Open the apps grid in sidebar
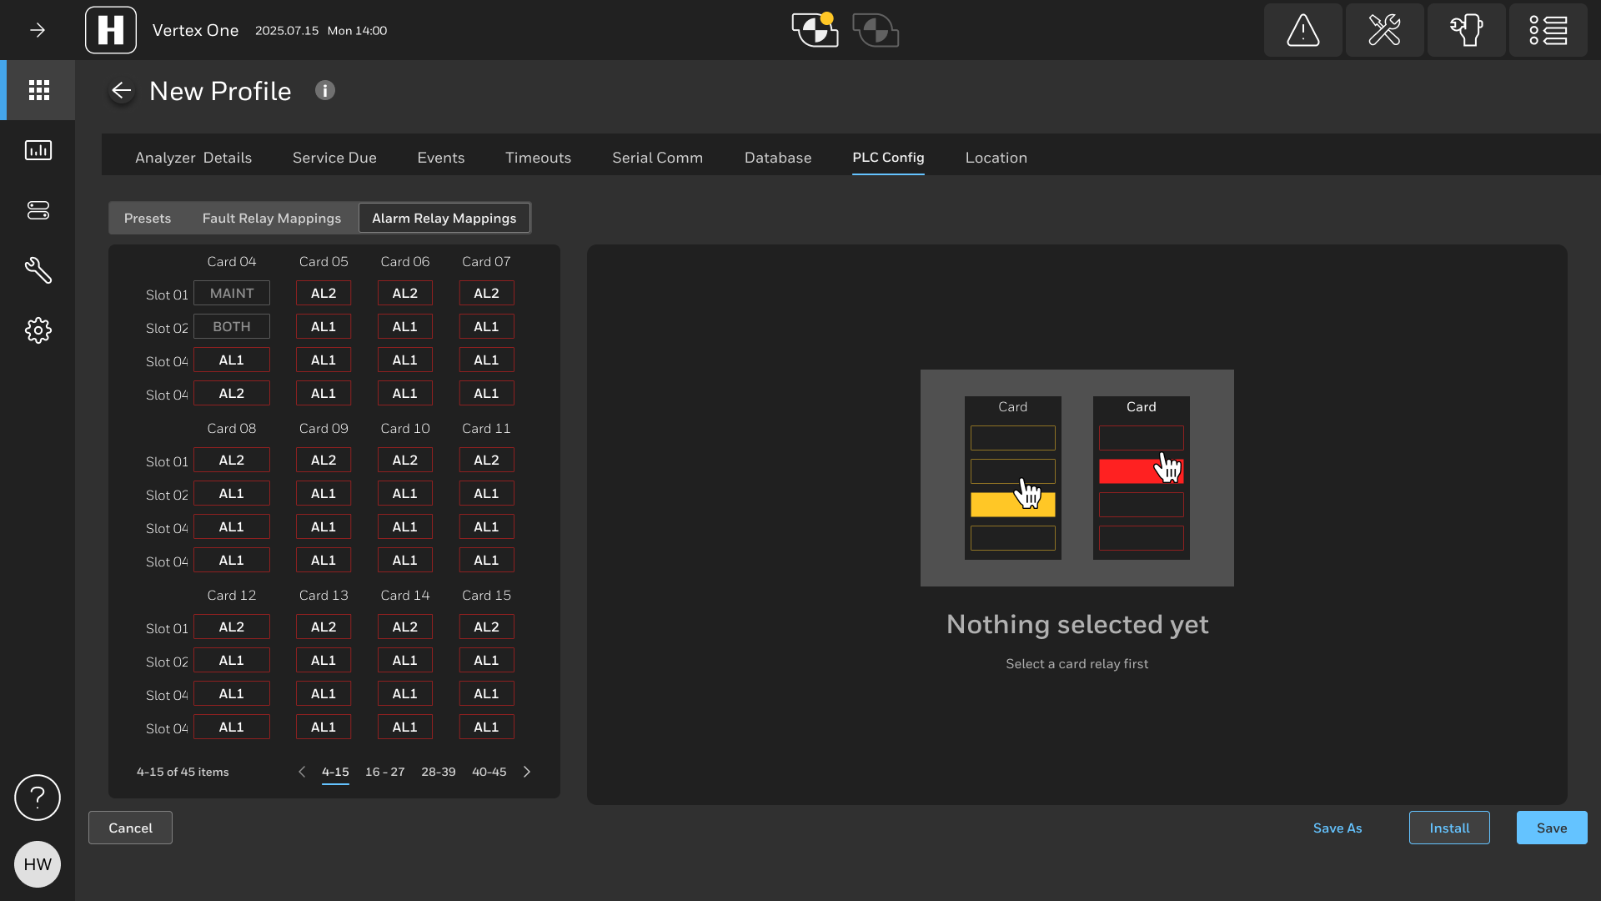This screenshot has height=901, width=1601. pyautogui.click(x=38, y=90)
